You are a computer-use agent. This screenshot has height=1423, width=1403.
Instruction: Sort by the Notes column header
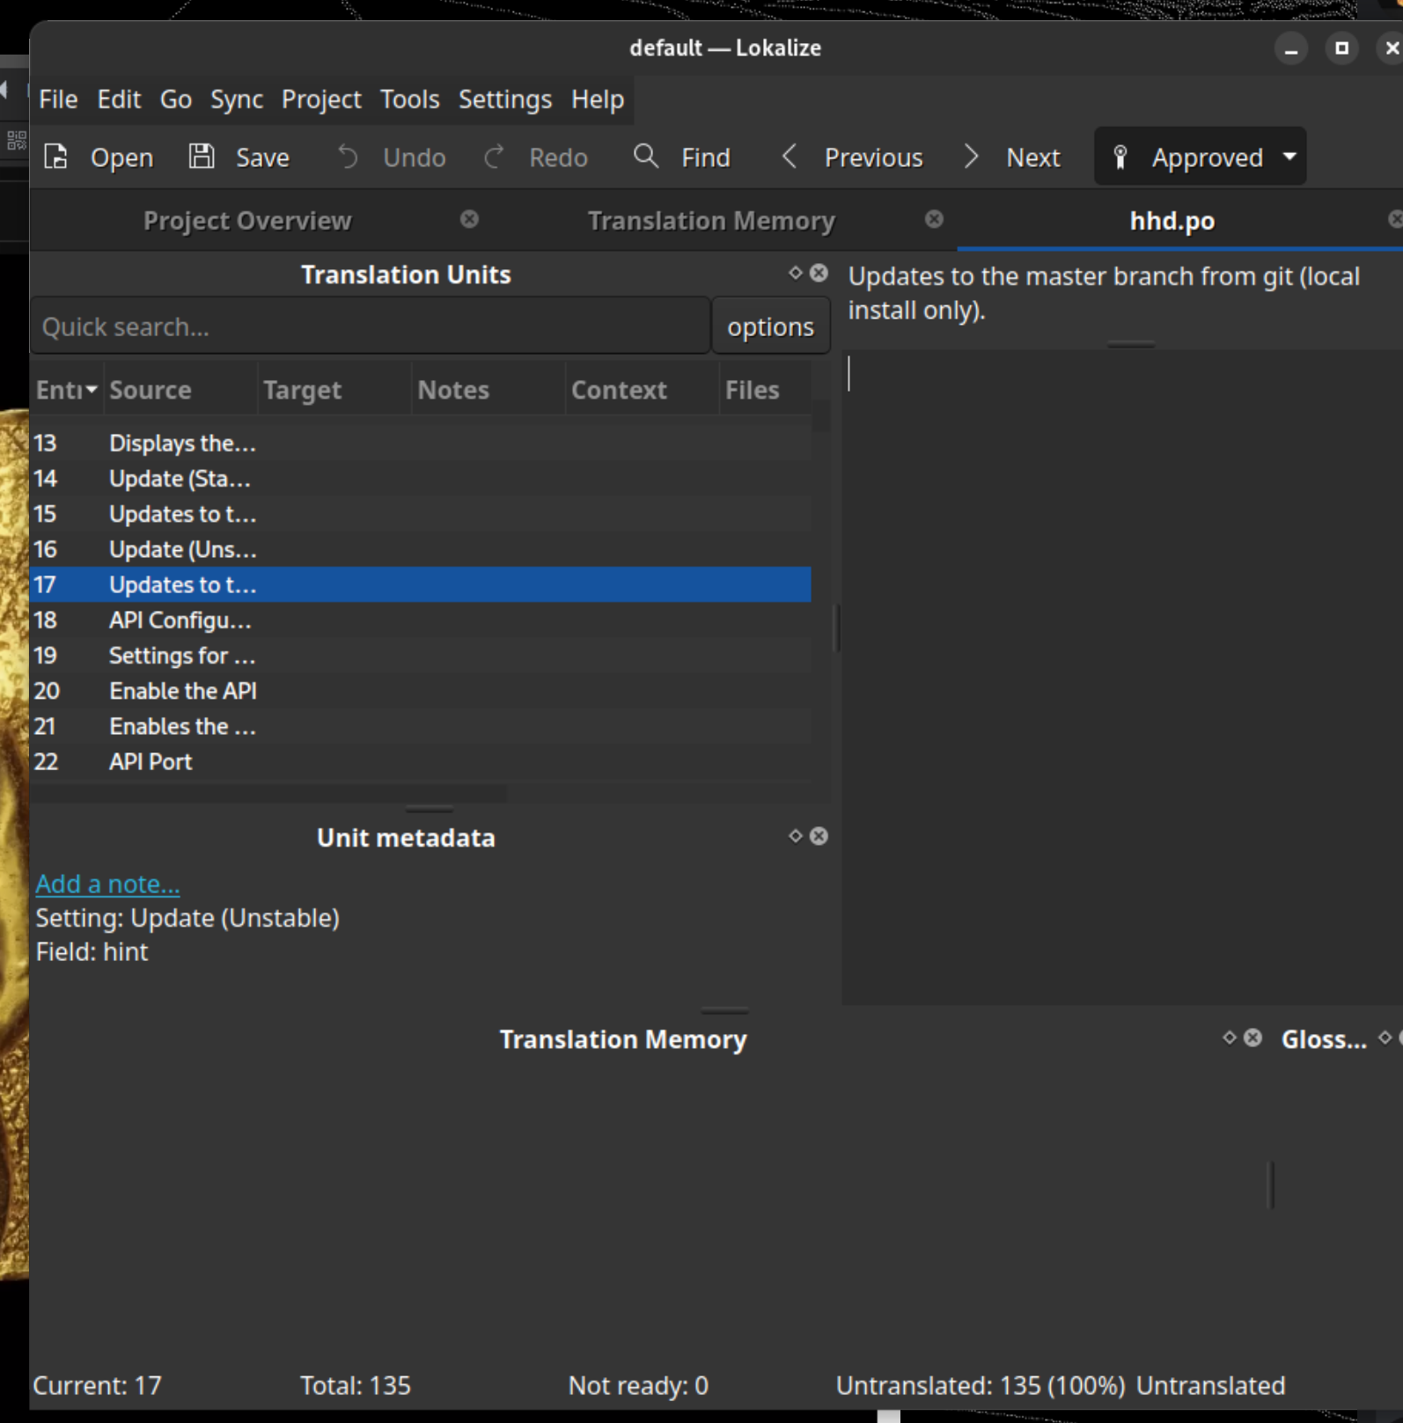(x=488, y=390)
